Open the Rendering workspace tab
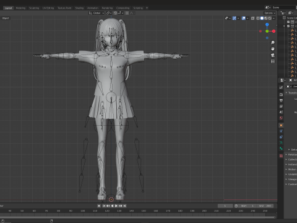The height and width of the screenshot is (223, 297). click(107, 8)
